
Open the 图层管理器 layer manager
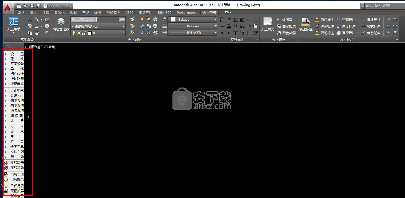click(x=61, y=24)
